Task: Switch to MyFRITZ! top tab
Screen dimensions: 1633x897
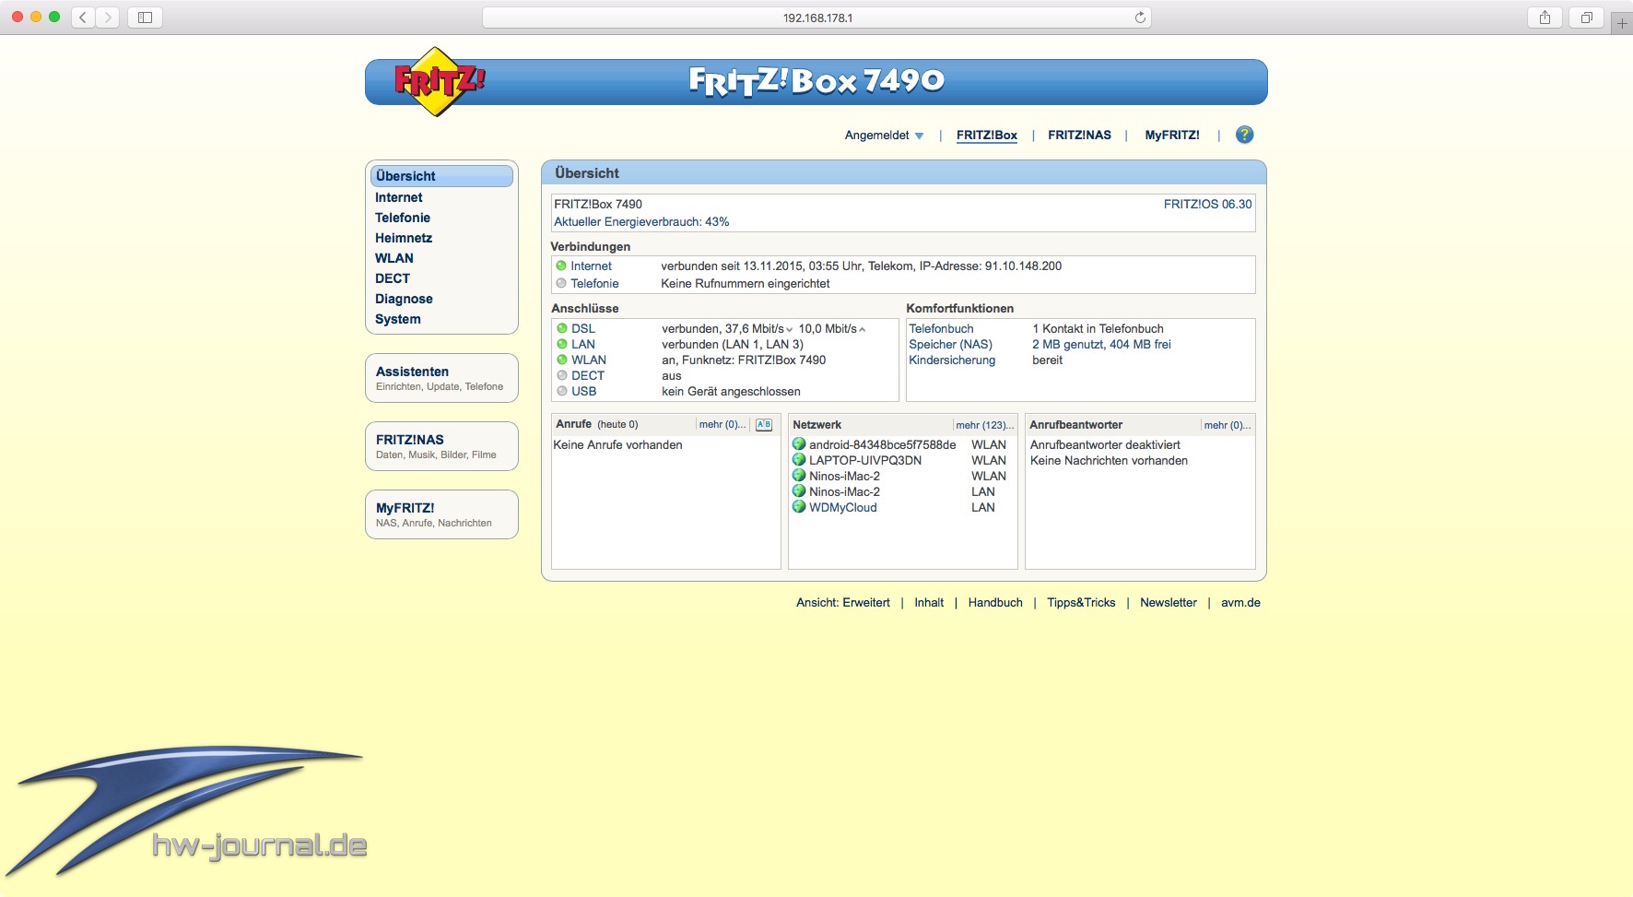Action: coord(1172,135)
